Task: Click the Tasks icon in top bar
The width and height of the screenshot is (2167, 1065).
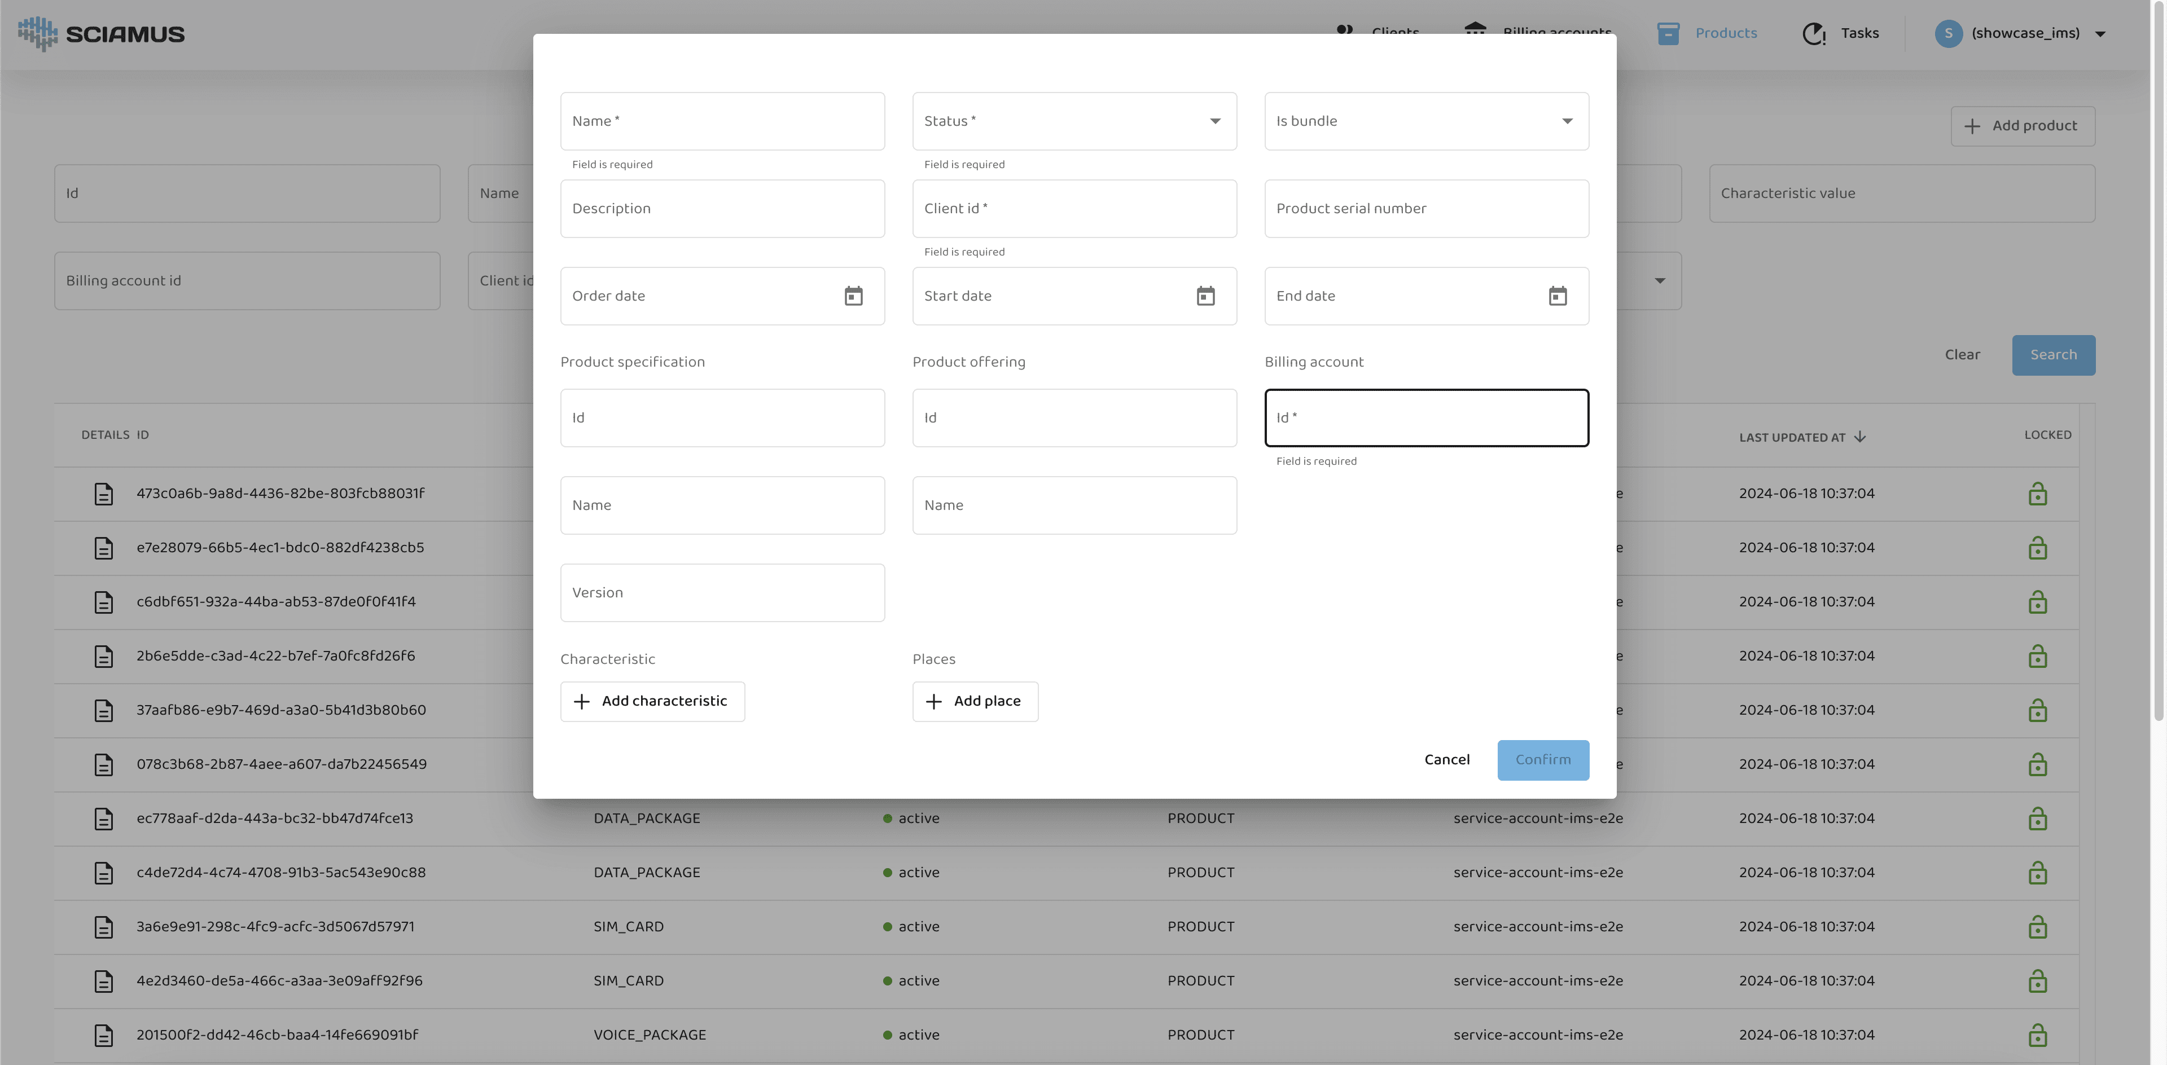Action: point(1814,34)
